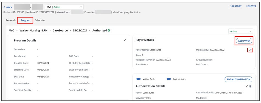Click Main Emergency Contact text
Image resolution: width=261 pixels, height=103 pixels.
(127, 12)
